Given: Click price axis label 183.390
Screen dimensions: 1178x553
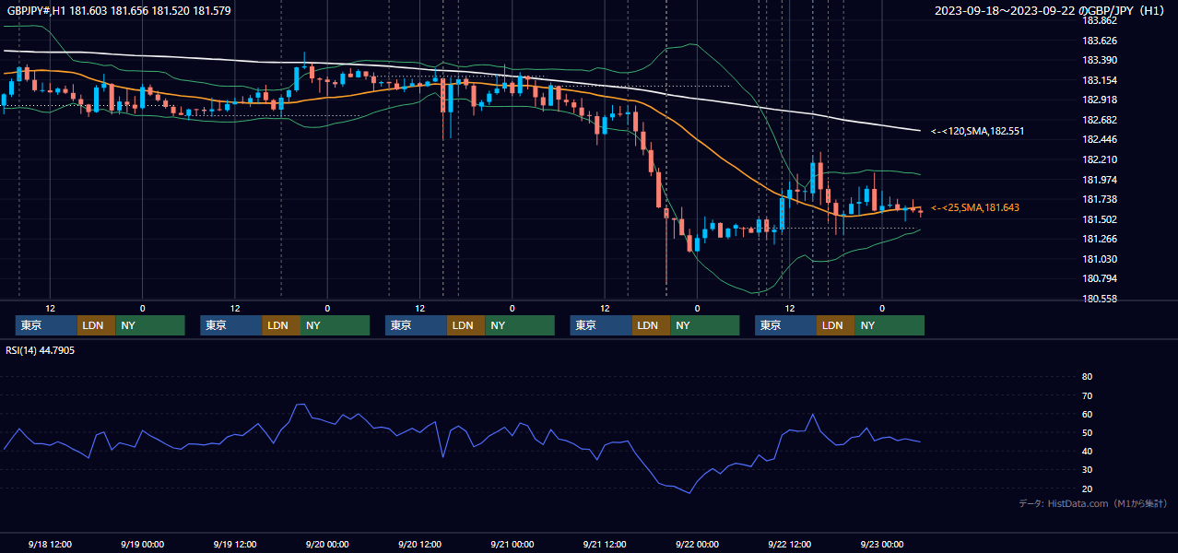Looking at the screenshot, I should coord(1100,60).
